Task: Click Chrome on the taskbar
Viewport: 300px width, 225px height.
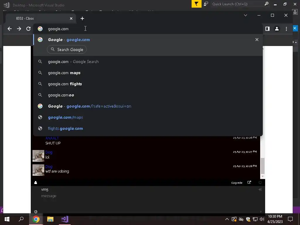Action: pyautogui.click(x=36, y=219)
